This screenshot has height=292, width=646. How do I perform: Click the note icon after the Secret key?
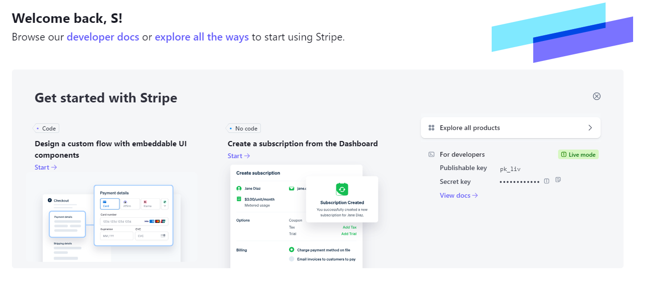click(558, 180)
